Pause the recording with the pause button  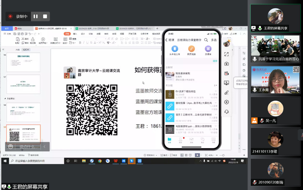tap(36, 17)
